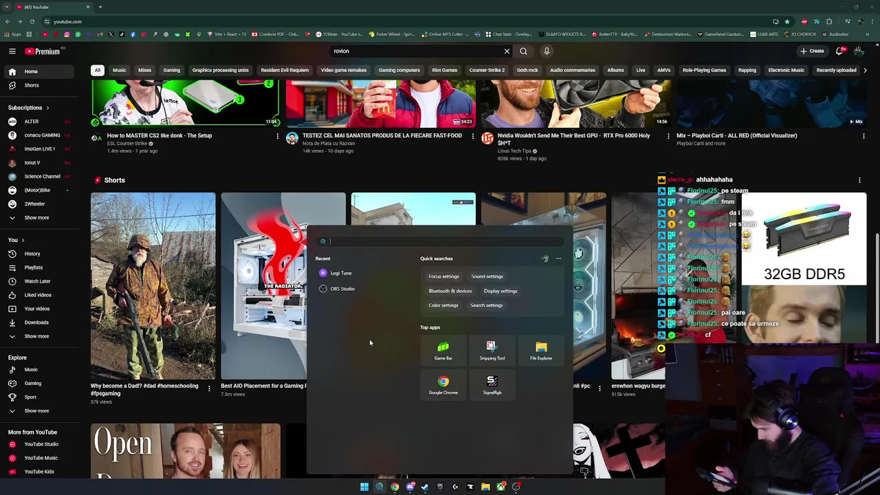Open OBS Studio from Recent list
The width and height of the screenshot is (880, 495).
click(337, 289)
